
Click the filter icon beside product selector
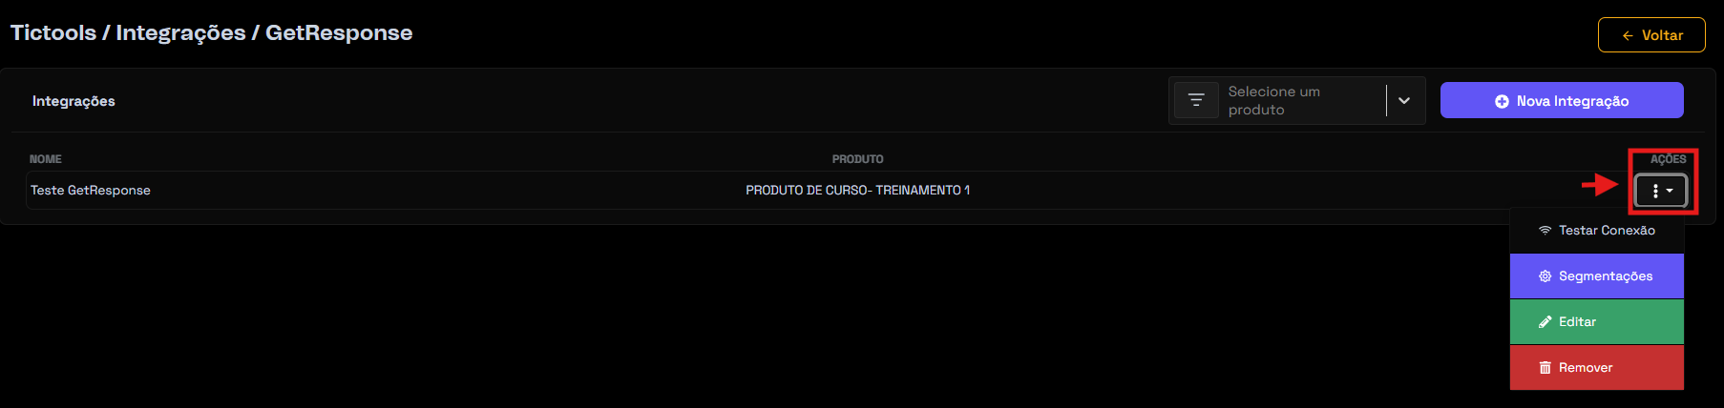(1196, 100)
